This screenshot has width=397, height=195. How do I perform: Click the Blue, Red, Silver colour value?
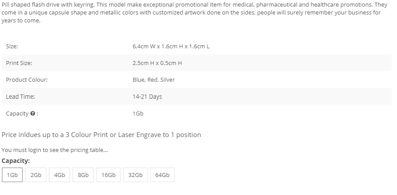pyautogui.click(x=153, y=79)
